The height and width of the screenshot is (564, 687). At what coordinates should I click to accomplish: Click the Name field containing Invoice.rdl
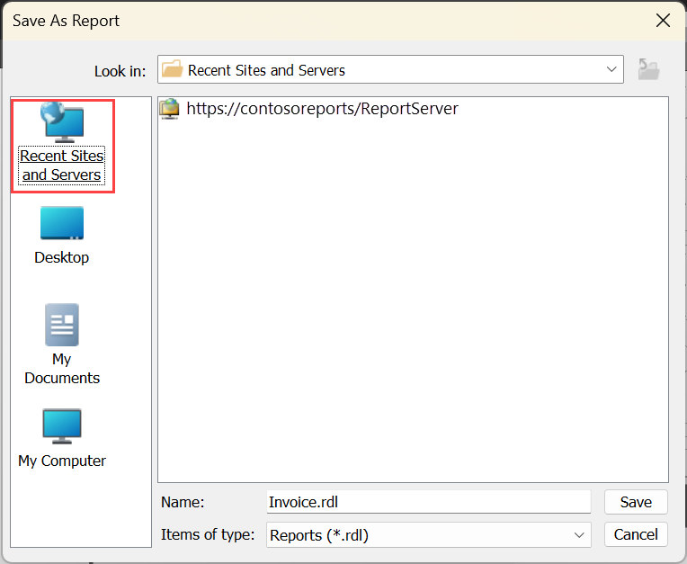429,502
